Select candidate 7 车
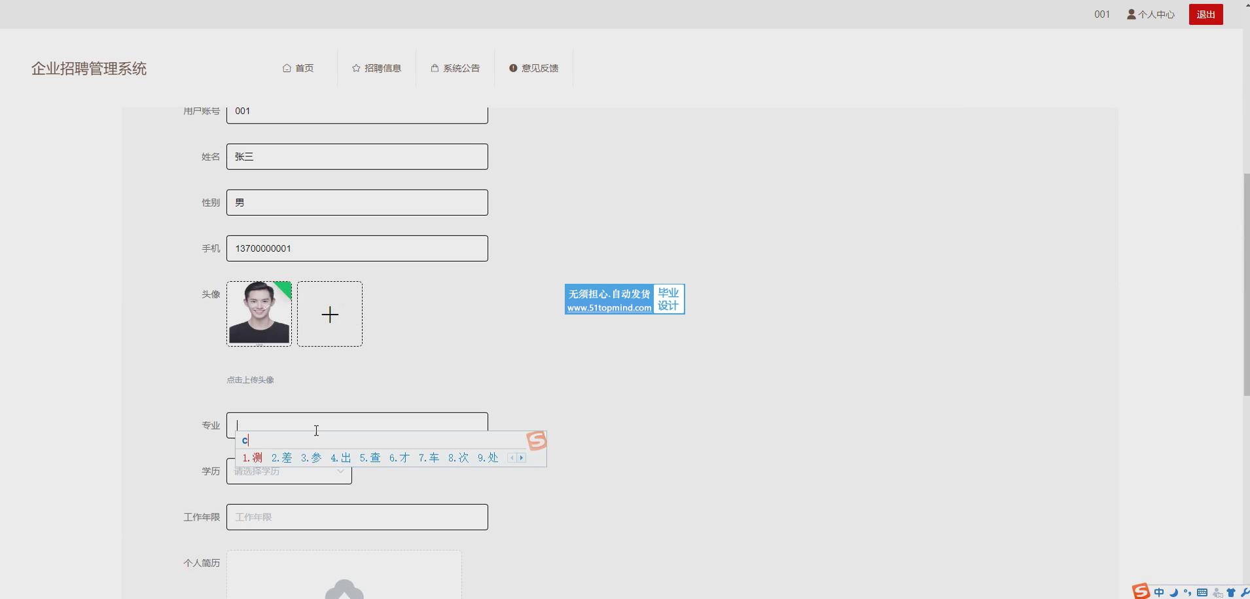 429,458
